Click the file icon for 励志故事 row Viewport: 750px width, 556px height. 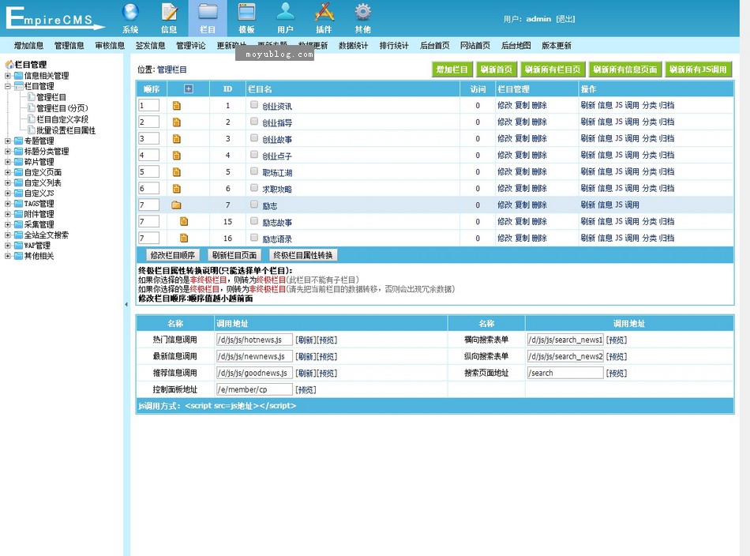click(x=184, y=222)
